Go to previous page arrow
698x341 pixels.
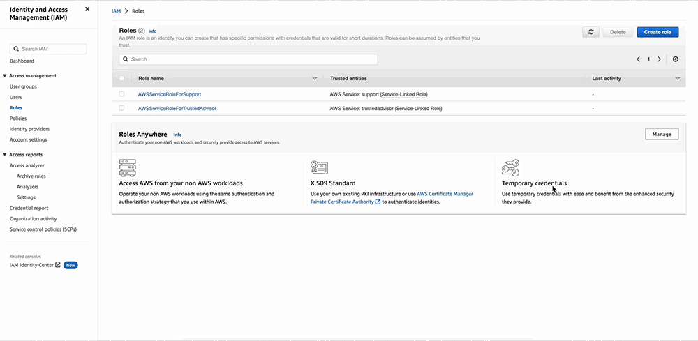click(x=639, y=59)
